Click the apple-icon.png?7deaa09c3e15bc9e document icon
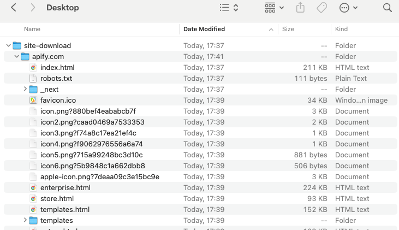Screen dimensions: 399x230 point(33,177)
